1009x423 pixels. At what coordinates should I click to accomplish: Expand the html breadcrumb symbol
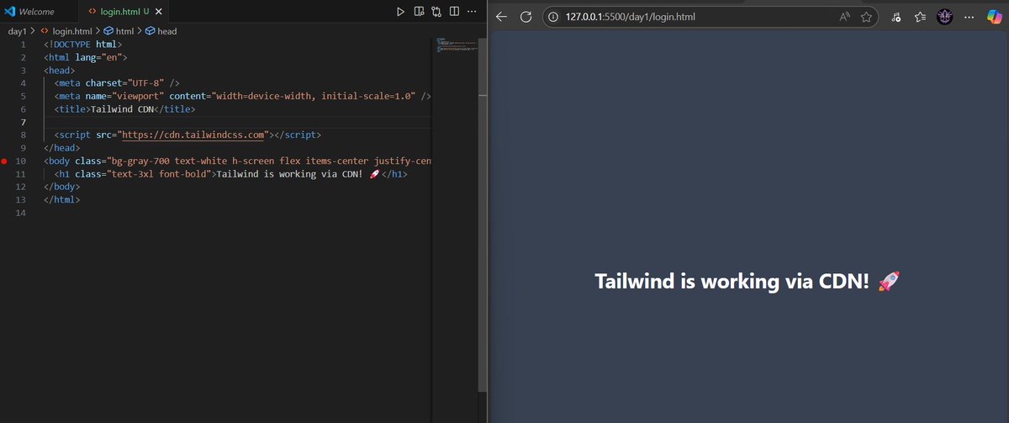pyautogui.click(x=118, y=31)
